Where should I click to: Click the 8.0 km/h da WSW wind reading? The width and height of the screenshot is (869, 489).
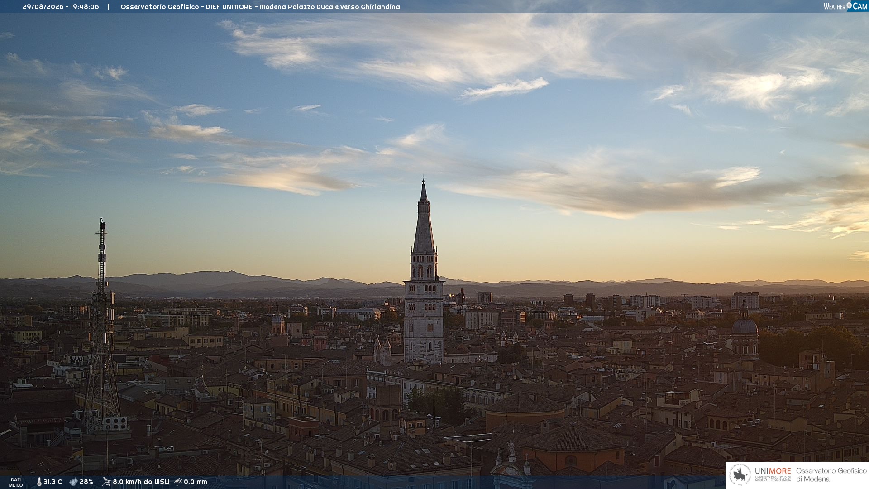point(141,482)
